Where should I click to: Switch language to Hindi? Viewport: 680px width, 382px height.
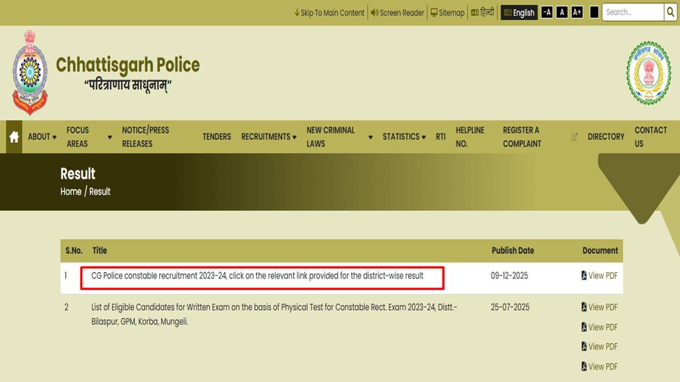(483, 12)
